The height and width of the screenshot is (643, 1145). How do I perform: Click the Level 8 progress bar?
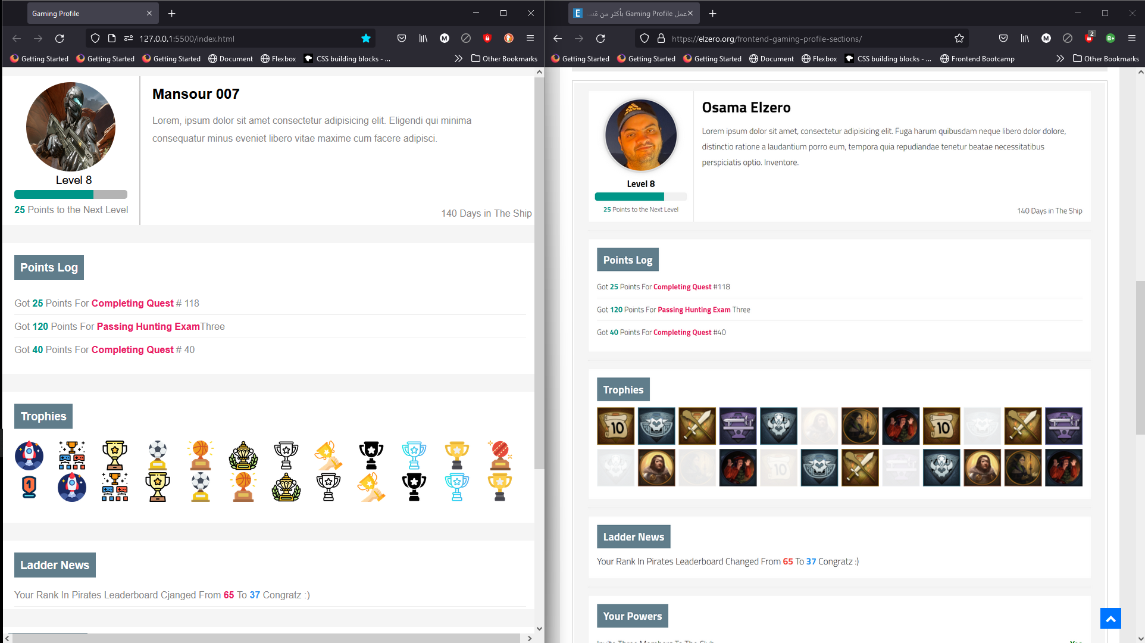[70, 194]
